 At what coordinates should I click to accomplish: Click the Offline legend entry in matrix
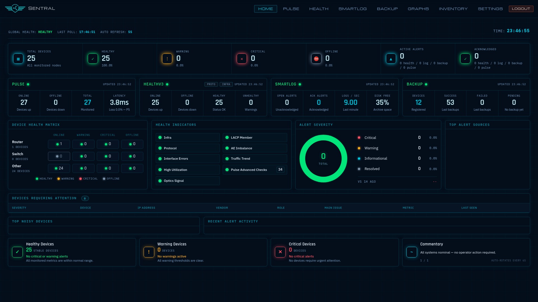111,179
